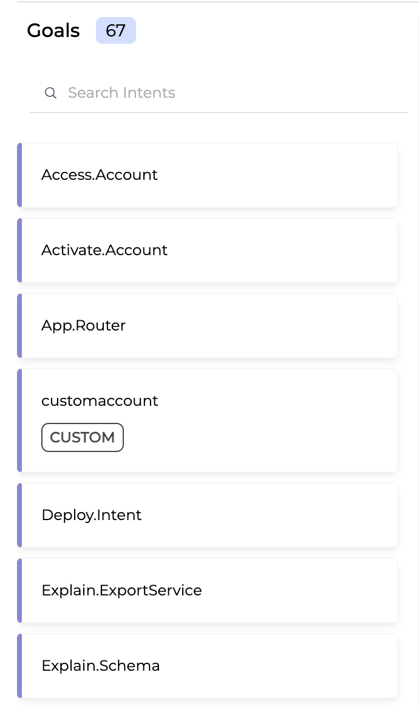419x706 pixels.
Task: Click the goals count badge showing 67
Action: (x=116, y=30)
